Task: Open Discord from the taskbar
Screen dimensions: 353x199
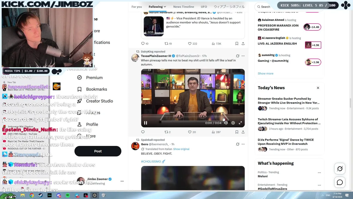Action: click(59, 195)
